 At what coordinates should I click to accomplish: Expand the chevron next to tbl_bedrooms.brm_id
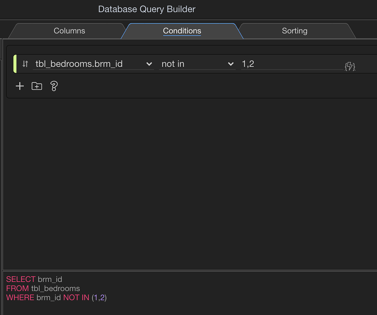pos(149,64)
